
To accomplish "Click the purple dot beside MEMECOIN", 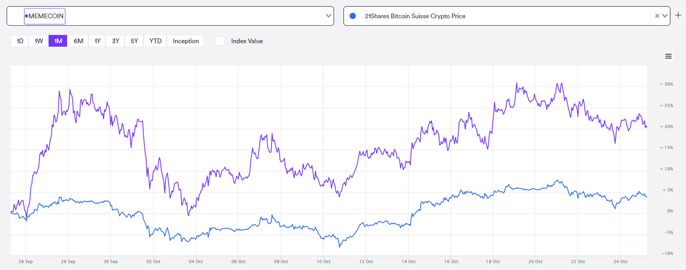I will click(26, 16).
